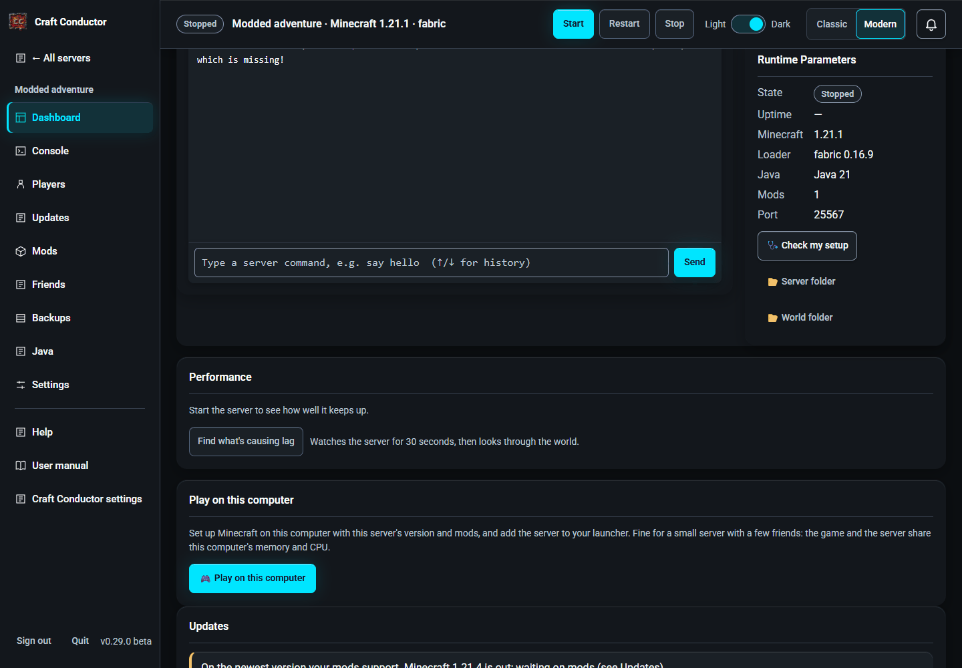The height and width of the screenshot is (668, 962).
Task: Click the stethoscope icon in Check my setup
Action: click(x=772, y=246)
